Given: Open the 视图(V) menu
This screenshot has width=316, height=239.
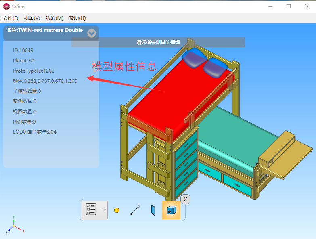Looking at the screenshot, I should pyautogui.click(x=32, y=18).
